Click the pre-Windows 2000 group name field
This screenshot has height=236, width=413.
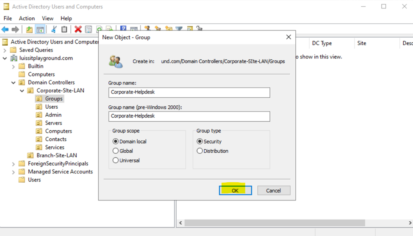pos(189,116)
